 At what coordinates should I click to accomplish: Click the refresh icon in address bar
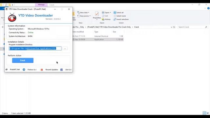point(174,27)
